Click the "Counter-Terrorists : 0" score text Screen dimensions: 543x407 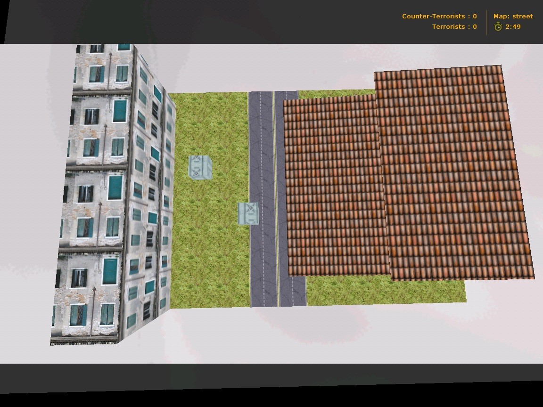coord(439,16)
